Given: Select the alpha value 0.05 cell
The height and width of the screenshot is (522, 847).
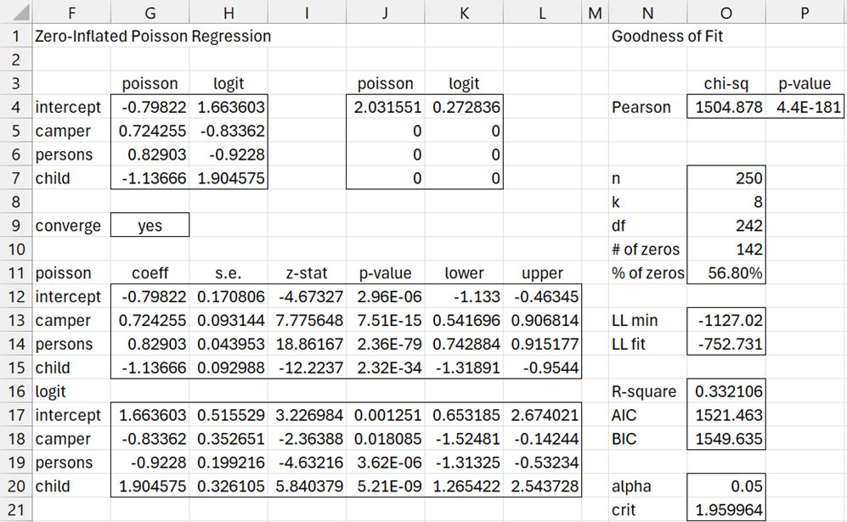Looking at the screenshot, I should point(727,487).
